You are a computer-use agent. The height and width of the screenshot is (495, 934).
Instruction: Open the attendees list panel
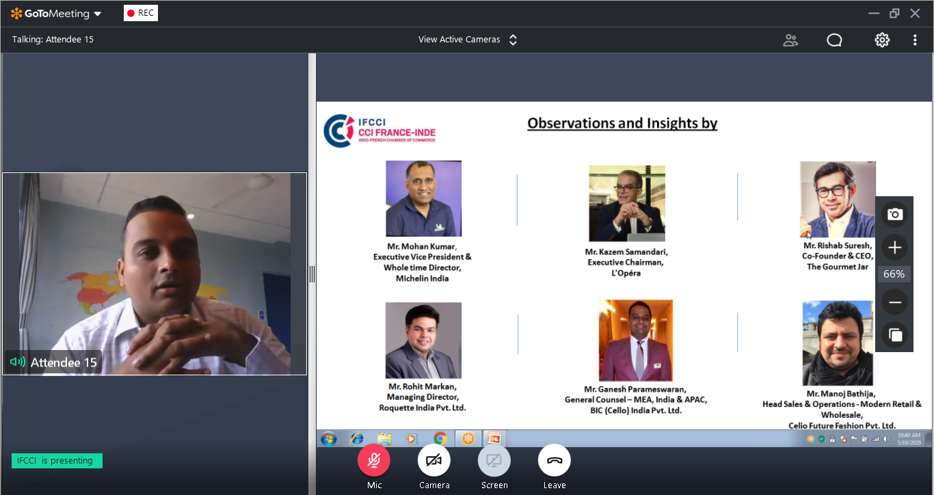(790, 40)
